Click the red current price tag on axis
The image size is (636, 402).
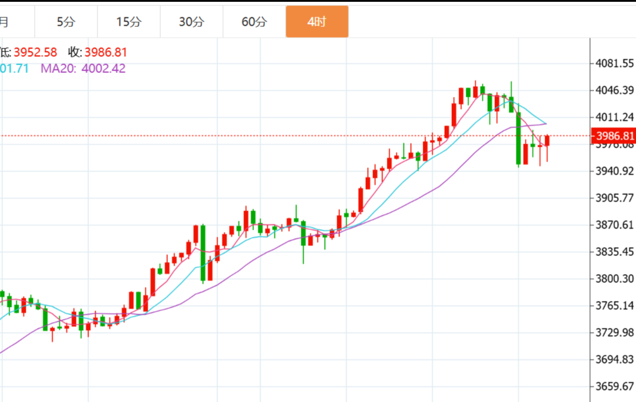[x=614, y=136]
